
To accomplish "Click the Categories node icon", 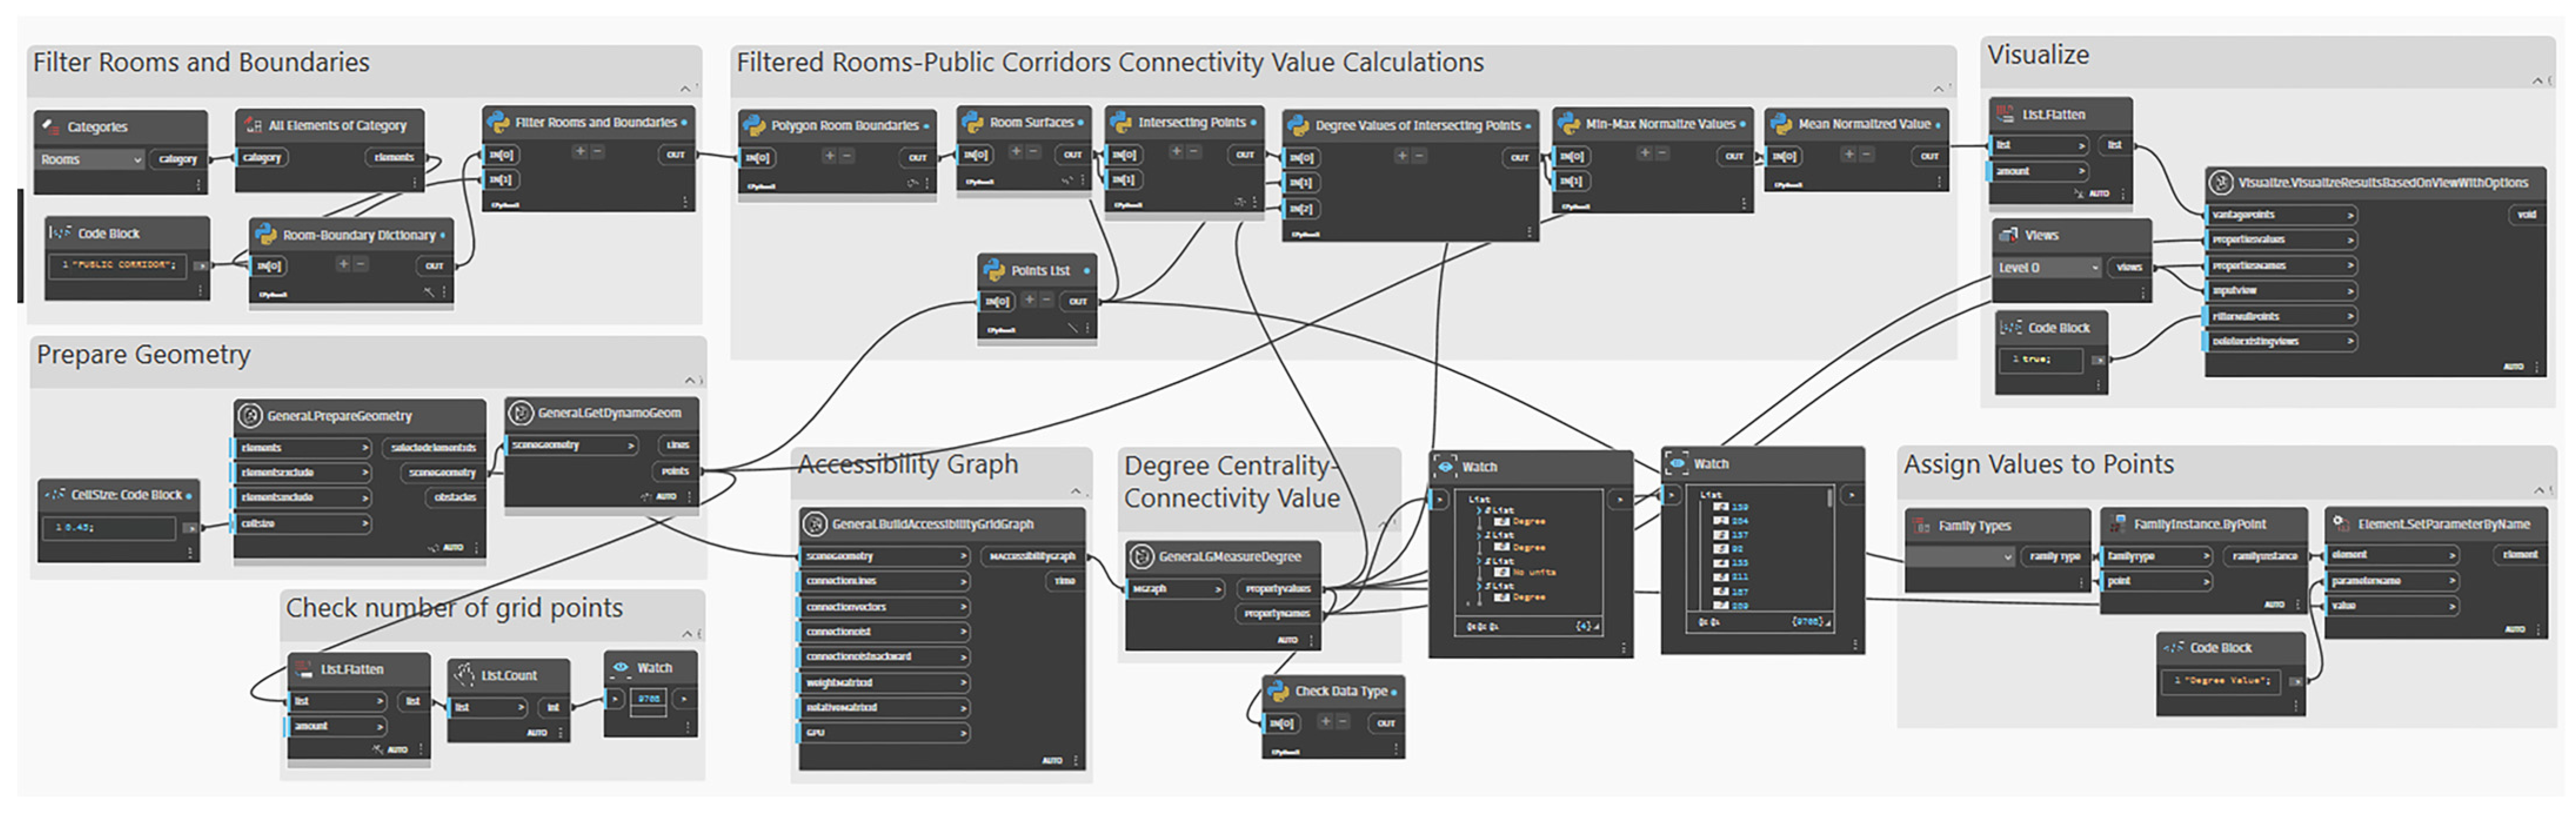I will click(x=51, y=126).
